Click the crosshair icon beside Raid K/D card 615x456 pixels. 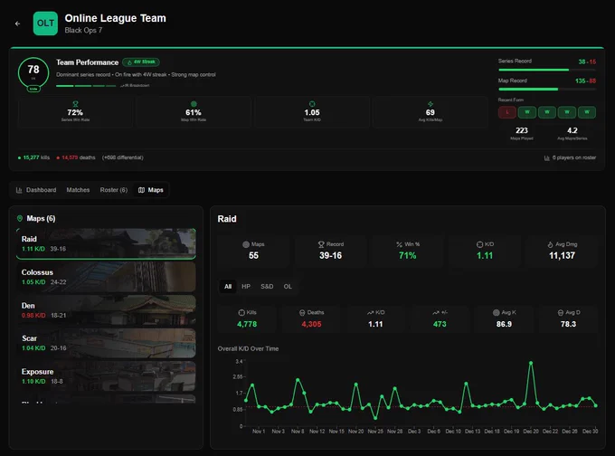(x=479, y=244)
